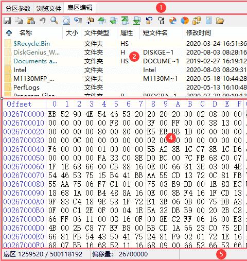
Task: Sort by the 修改时间 column header
Action: pyautogui.click(x=199, y=32)
